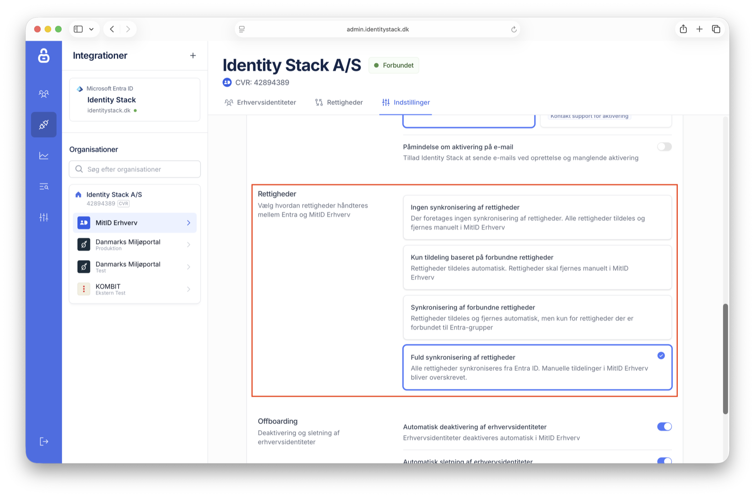This screenshot has height=497, width=755.
Task: Select Ingen synkronisering af rettigheder
Action: click(537, 217)
